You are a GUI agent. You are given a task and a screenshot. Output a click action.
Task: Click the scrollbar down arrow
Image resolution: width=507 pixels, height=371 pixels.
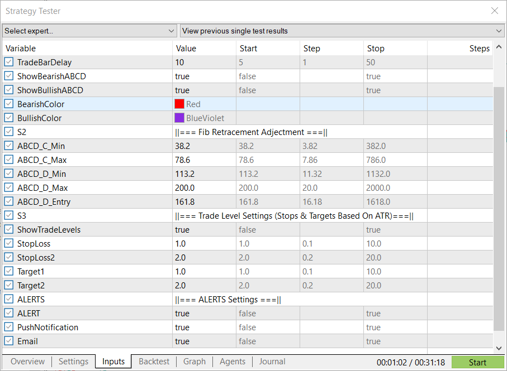[x=499, y=349]
